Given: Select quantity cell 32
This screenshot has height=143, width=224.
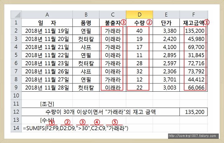Looking at the screenshot, I should tap(139, 71).
